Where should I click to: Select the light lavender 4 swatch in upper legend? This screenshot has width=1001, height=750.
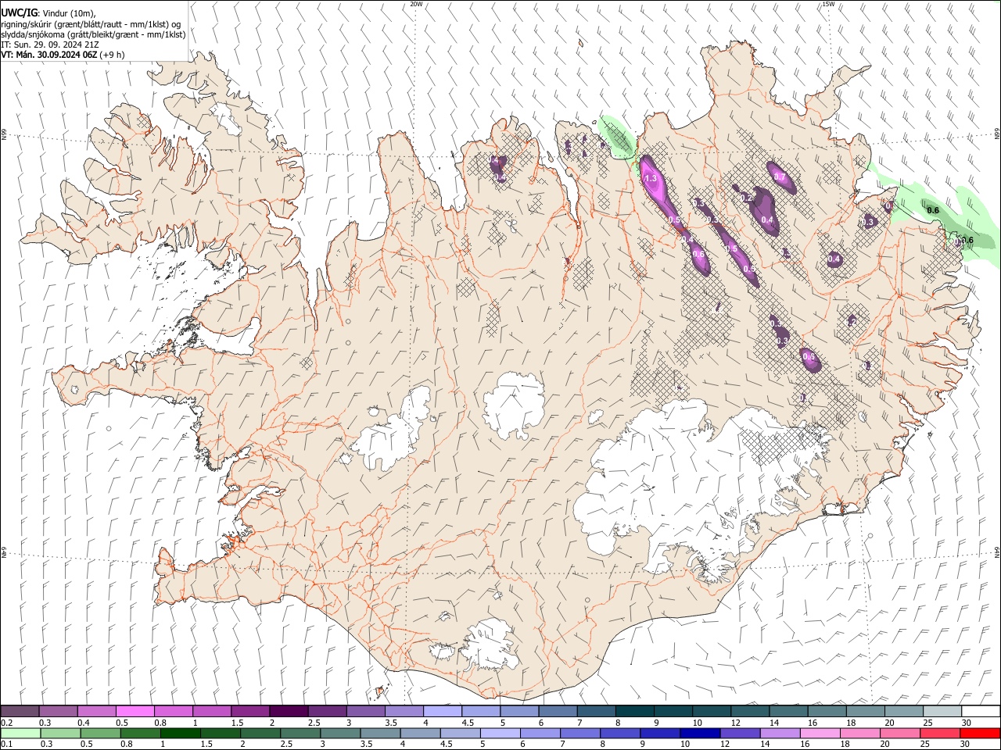(441, 711)
